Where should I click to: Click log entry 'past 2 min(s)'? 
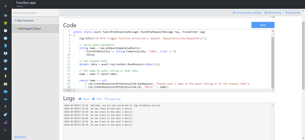tap(99, 112)
